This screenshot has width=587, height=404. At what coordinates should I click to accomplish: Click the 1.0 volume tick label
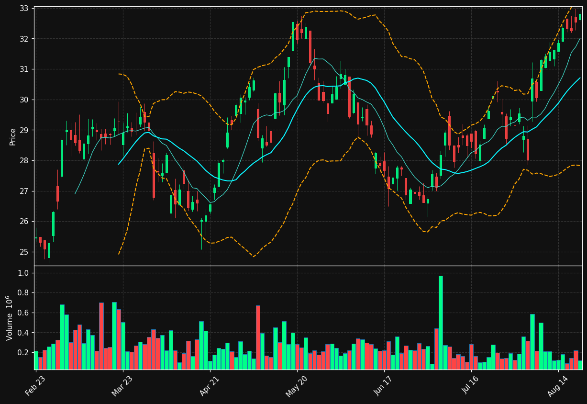23,273
